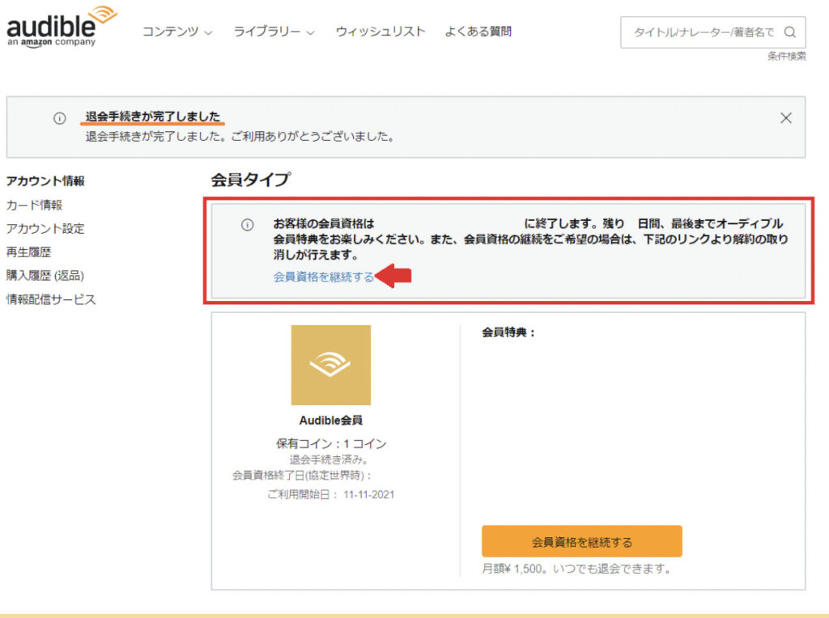Click the info icon in the cancellation notice
Screen dimensions: 829x618
[60, 118]
